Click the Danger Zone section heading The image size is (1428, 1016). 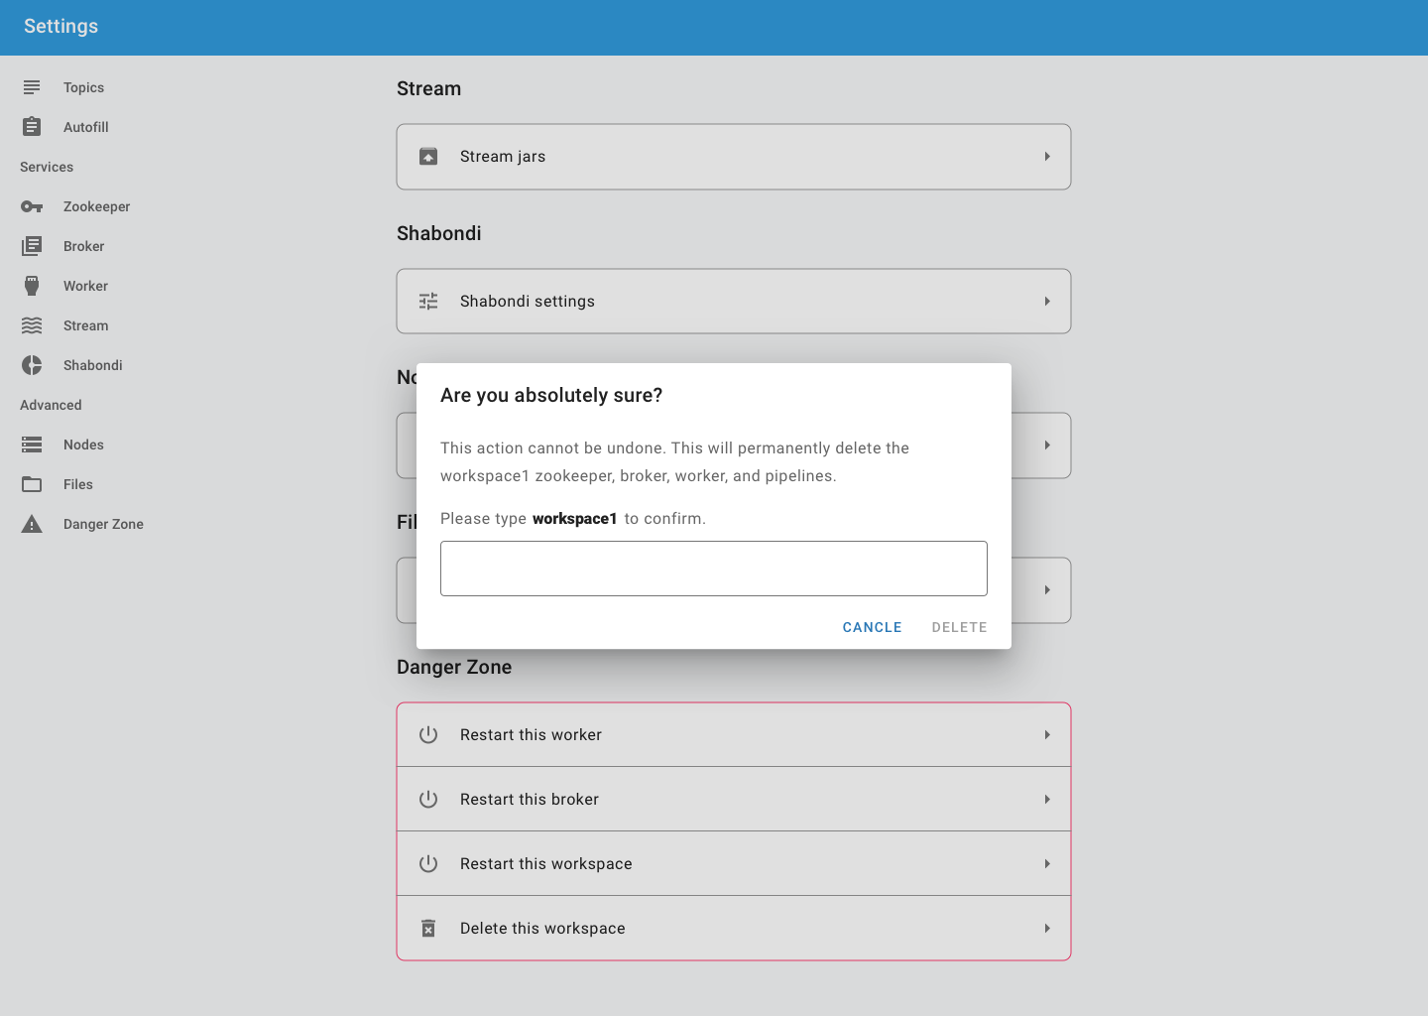(454, 667)
